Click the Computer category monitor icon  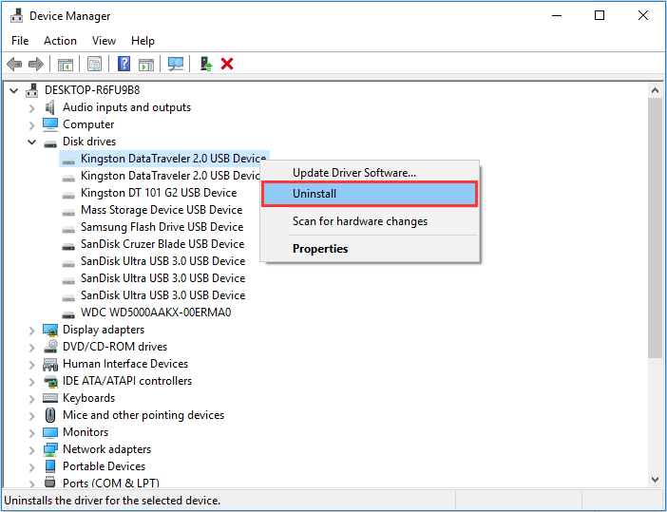click(x=50, y=124)
